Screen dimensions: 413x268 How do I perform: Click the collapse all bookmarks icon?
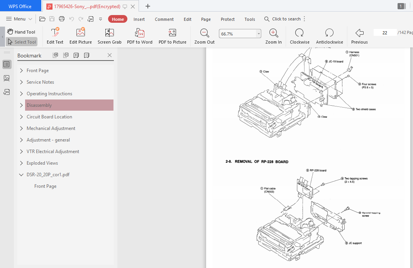(66, 55)
